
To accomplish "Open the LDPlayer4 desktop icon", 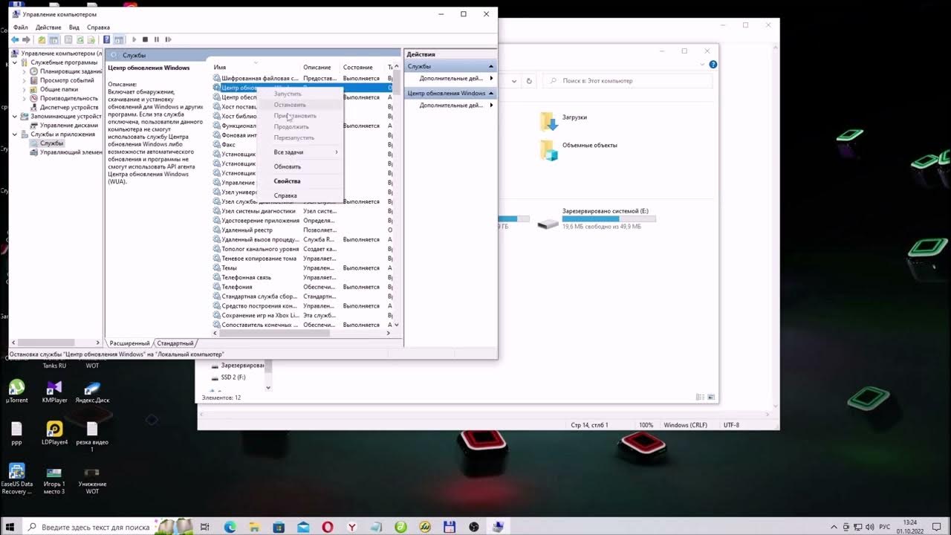I will (x=54, y=432).
